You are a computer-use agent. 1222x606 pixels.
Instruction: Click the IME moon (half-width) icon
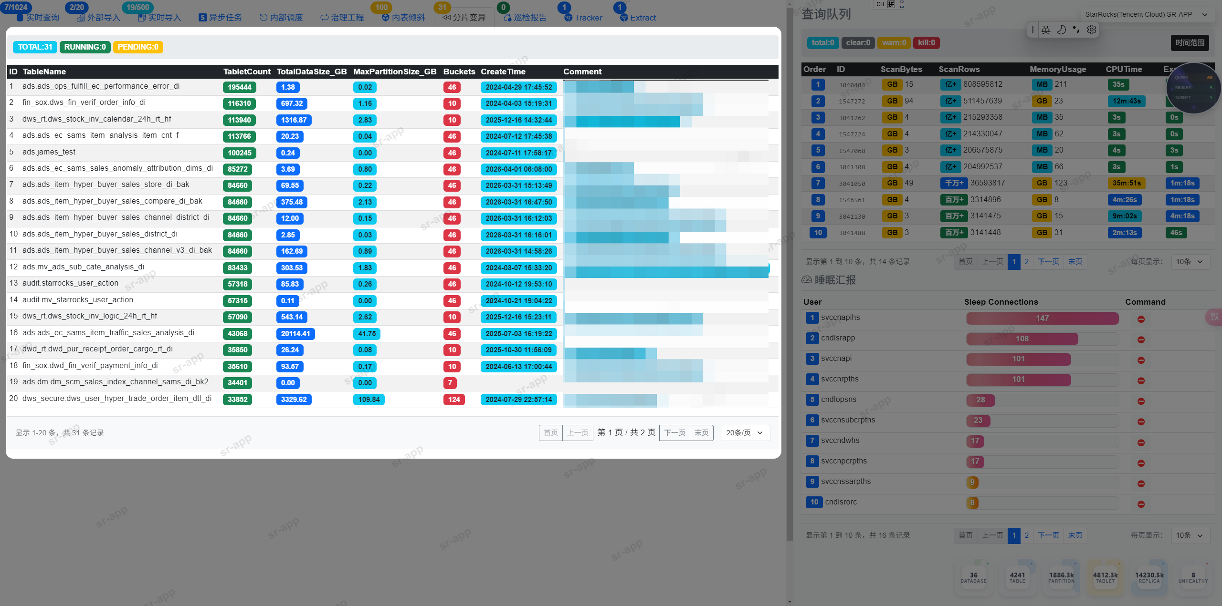pos(1061,30)
